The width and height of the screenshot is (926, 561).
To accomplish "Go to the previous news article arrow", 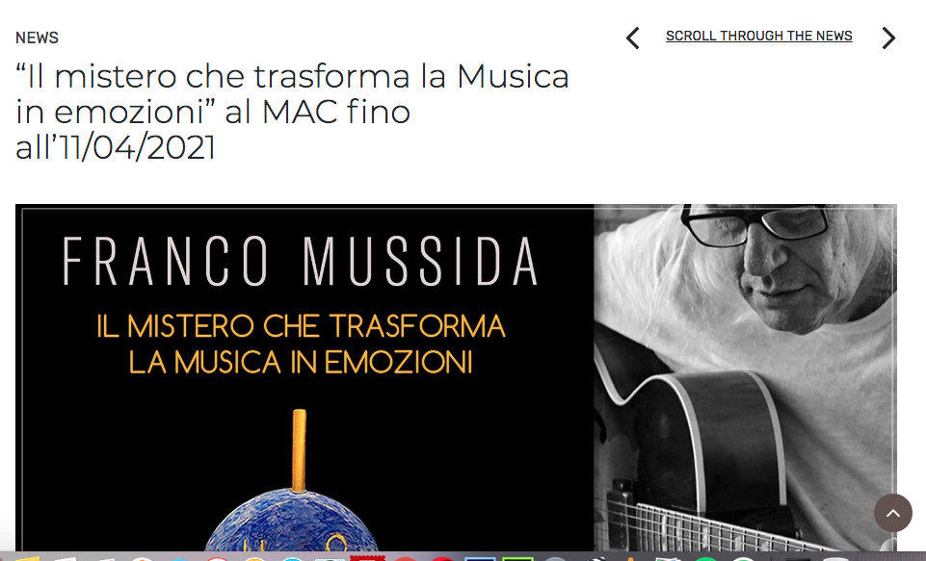I will click(632, 38).
